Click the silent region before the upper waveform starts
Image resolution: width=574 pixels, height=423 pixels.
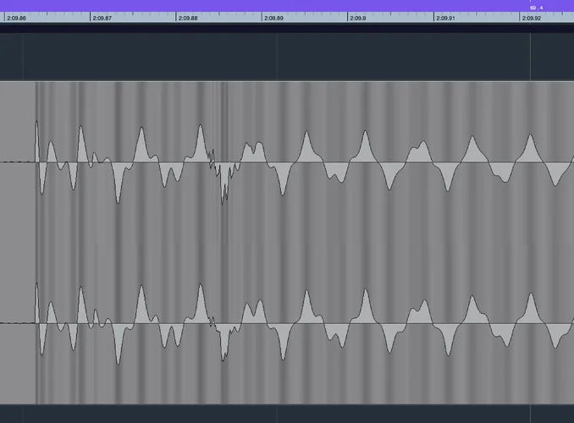tap(17, 161)
